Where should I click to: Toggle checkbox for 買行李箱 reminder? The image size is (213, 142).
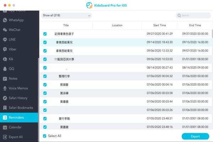click(45, 119)
